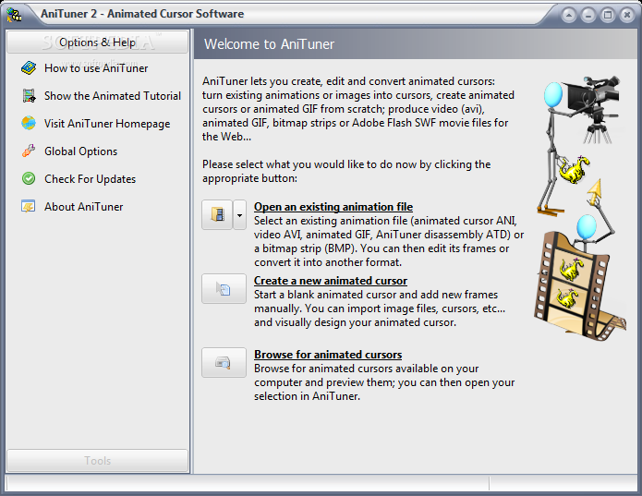642x496 pixels.
Task: Click the About AniTuner icon
Action: pos(29,207)
